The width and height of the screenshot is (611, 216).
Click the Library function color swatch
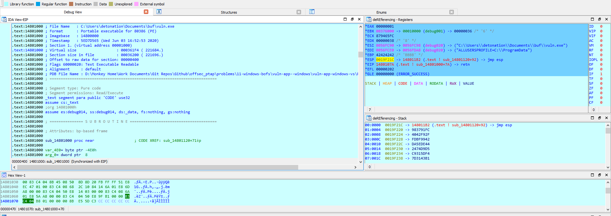click(x=6, y=4)
